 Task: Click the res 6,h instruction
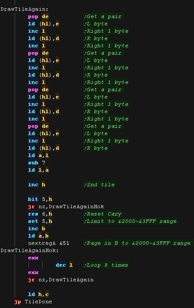[40, 214]
